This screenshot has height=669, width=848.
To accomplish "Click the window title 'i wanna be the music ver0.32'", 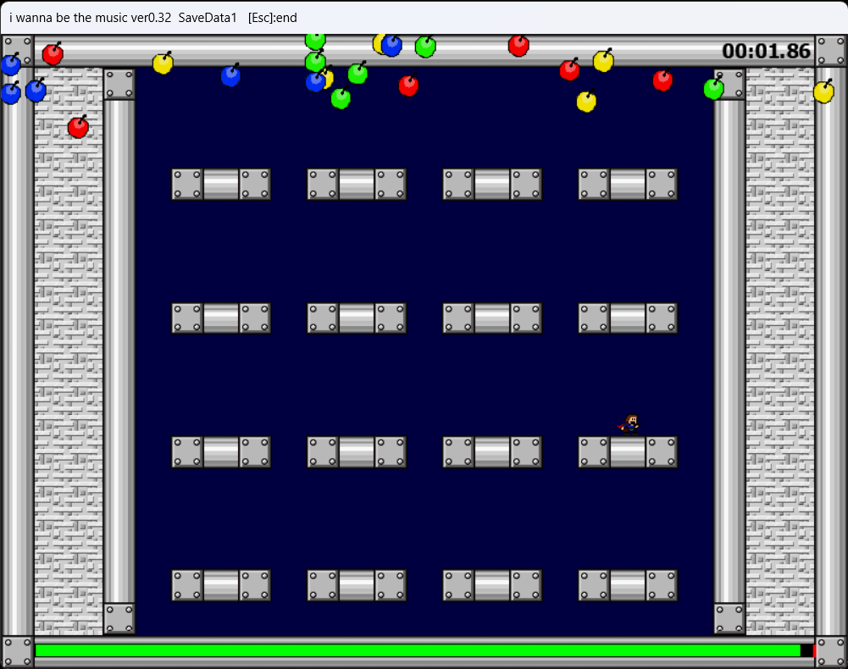I will 91,18.
